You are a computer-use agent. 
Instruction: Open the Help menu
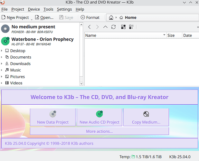pos(80,9)
